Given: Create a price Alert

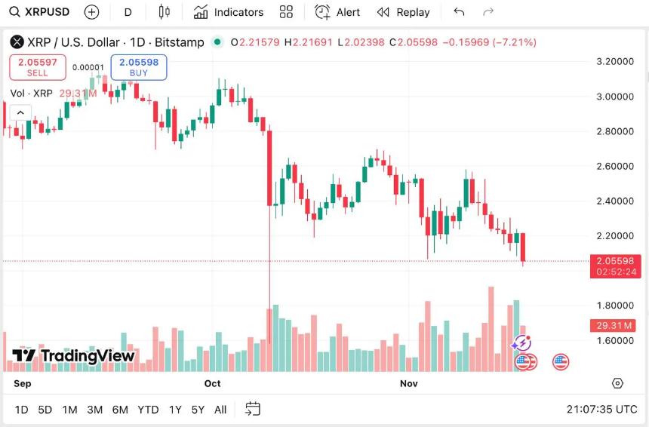Looking at the screenshot, I should click(x=337, y=12).
